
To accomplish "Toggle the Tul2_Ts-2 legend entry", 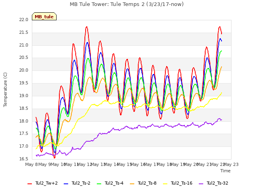I will point(77,183).
